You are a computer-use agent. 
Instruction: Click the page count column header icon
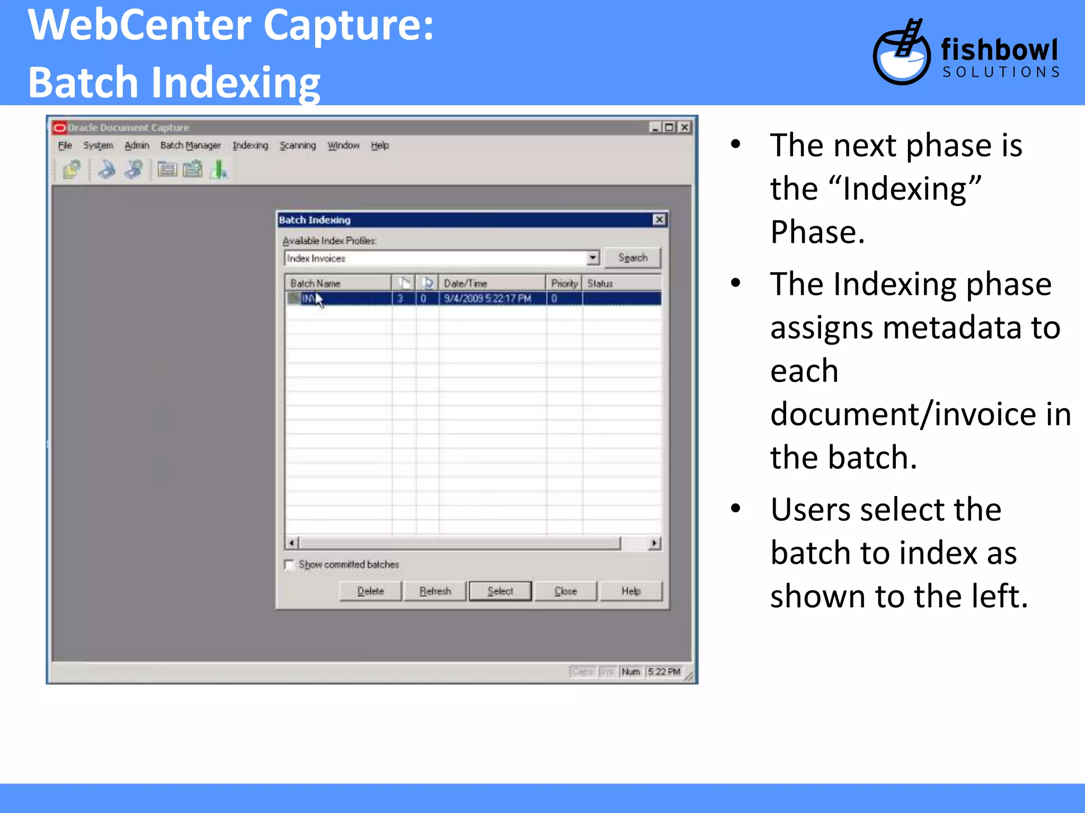click(x=404, y=283)
